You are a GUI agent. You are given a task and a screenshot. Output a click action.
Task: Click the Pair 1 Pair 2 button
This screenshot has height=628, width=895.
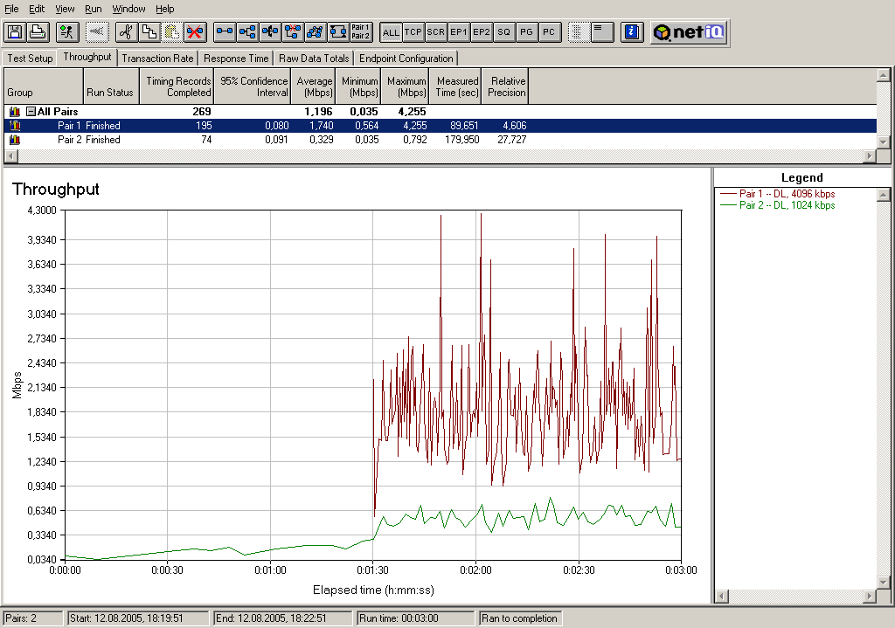click(x=361, y=32)
